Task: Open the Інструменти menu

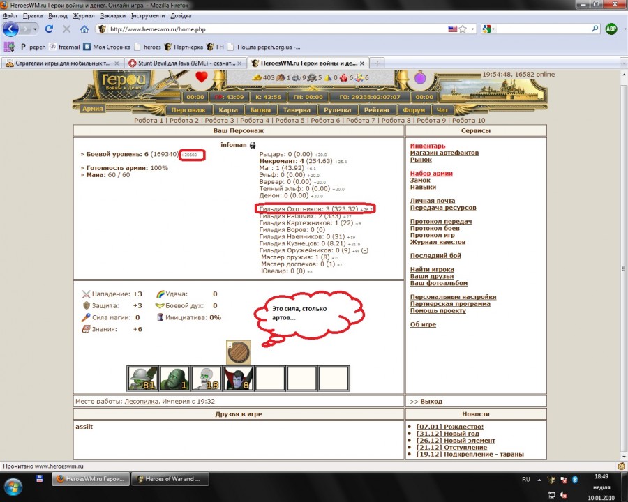Action: 148,15
